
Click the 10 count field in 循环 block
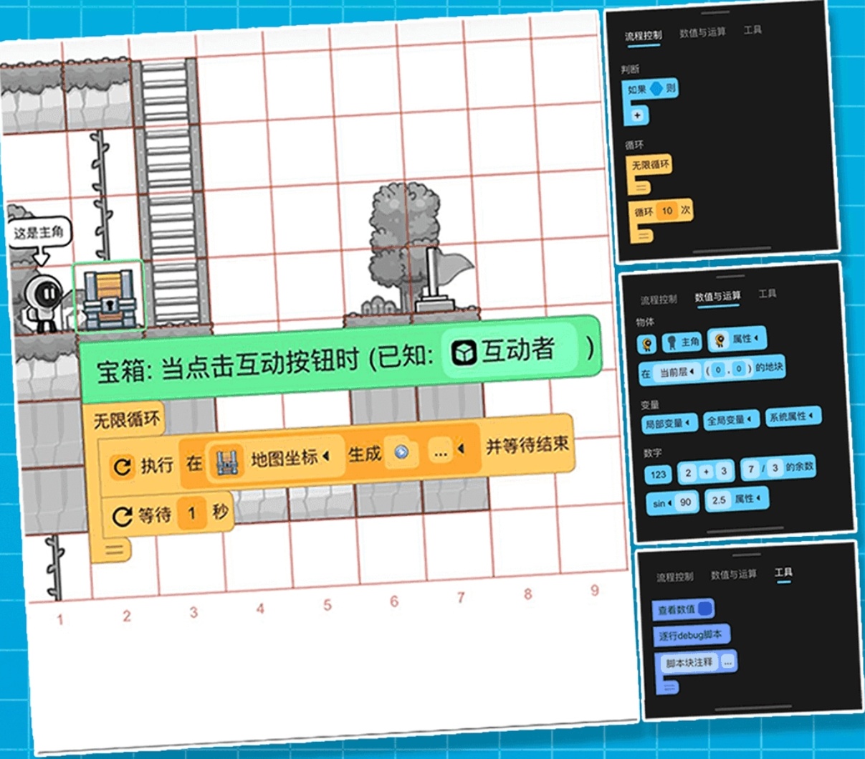667,211
